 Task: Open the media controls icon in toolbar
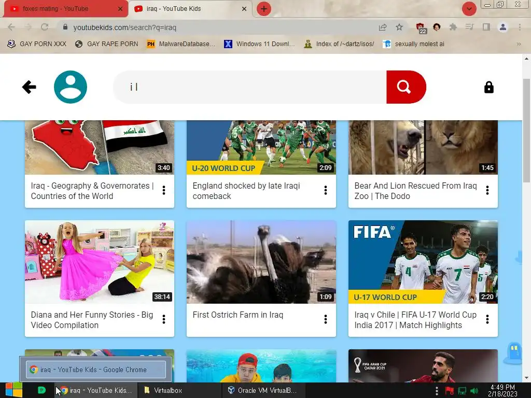click(469, 27)
